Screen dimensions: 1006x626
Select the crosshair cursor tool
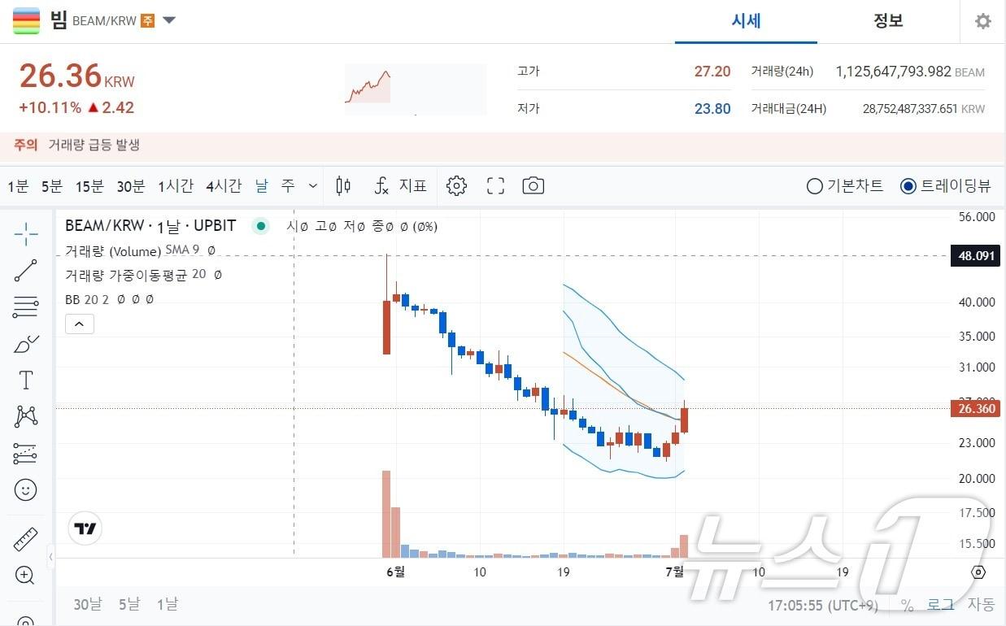[x=25, y=234]
